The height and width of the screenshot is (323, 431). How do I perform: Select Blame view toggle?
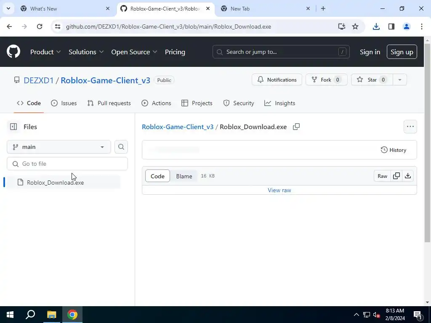pyautogui.click(x=184, y=176)
